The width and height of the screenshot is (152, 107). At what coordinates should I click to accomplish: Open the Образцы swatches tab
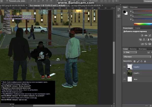point(134,7)
